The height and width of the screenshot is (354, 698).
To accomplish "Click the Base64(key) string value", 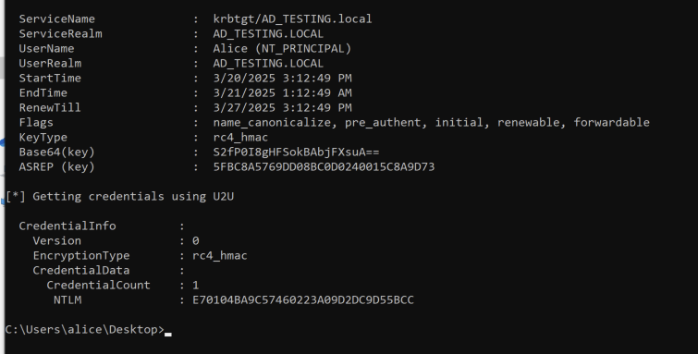I will coord(296,153).
